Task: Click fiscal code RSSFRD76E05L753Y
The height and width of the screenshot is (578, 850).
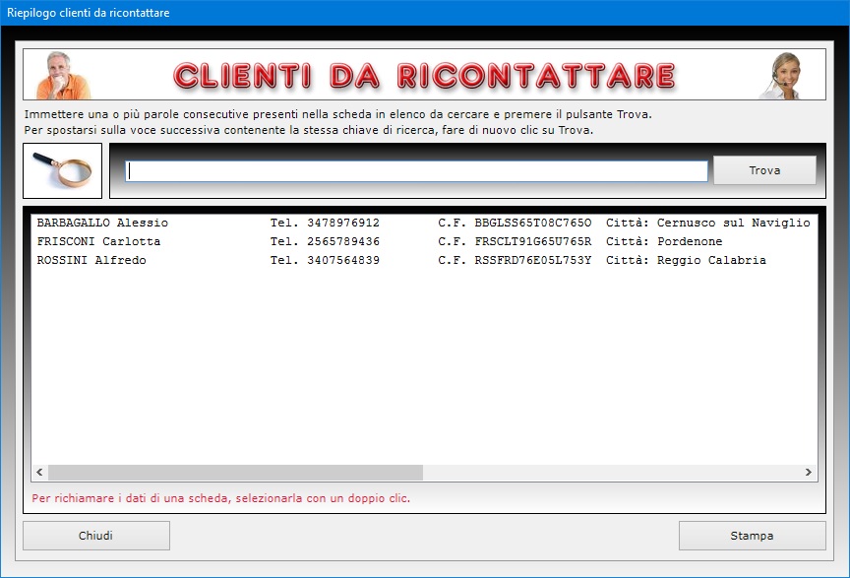Action: pyautogui.click(x=533, y=261)
